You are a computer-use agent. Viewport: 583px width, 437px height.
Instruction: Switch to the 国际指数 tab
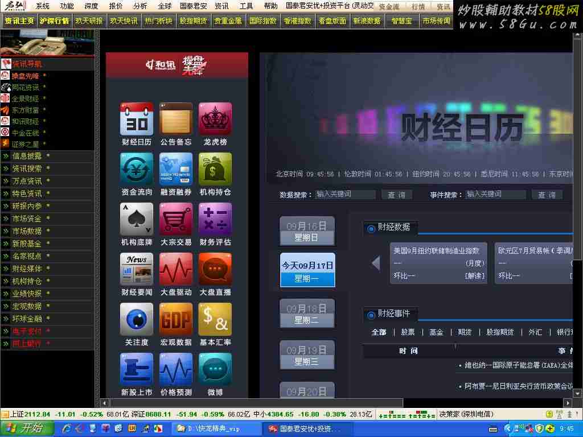(263, 21)
